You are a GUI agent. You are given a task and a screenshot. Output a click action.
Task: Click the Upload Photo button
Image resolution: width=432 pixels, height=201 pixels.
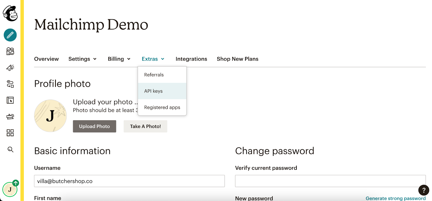94,126
